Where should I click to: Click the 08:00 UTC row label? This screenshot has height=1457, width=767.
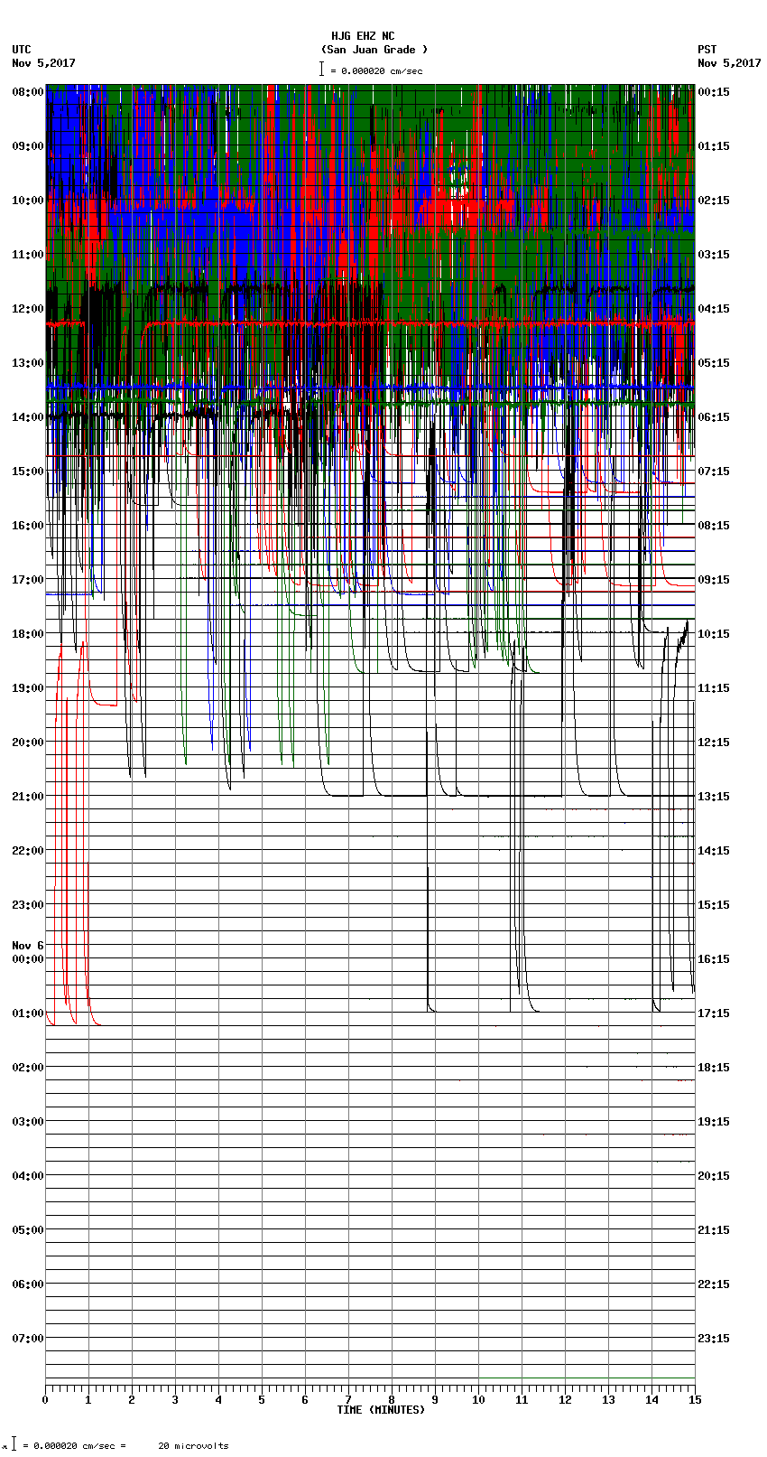pos(28,92)
